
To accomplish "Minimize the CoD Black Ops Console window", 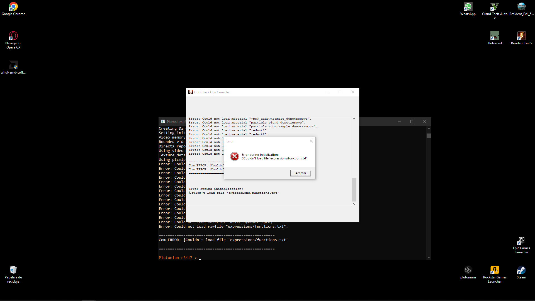I will [x=327, y=92].
